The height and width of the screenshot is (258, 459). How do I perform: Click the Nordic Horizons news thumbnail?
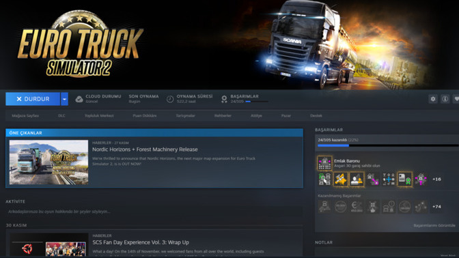click(48, 162)
